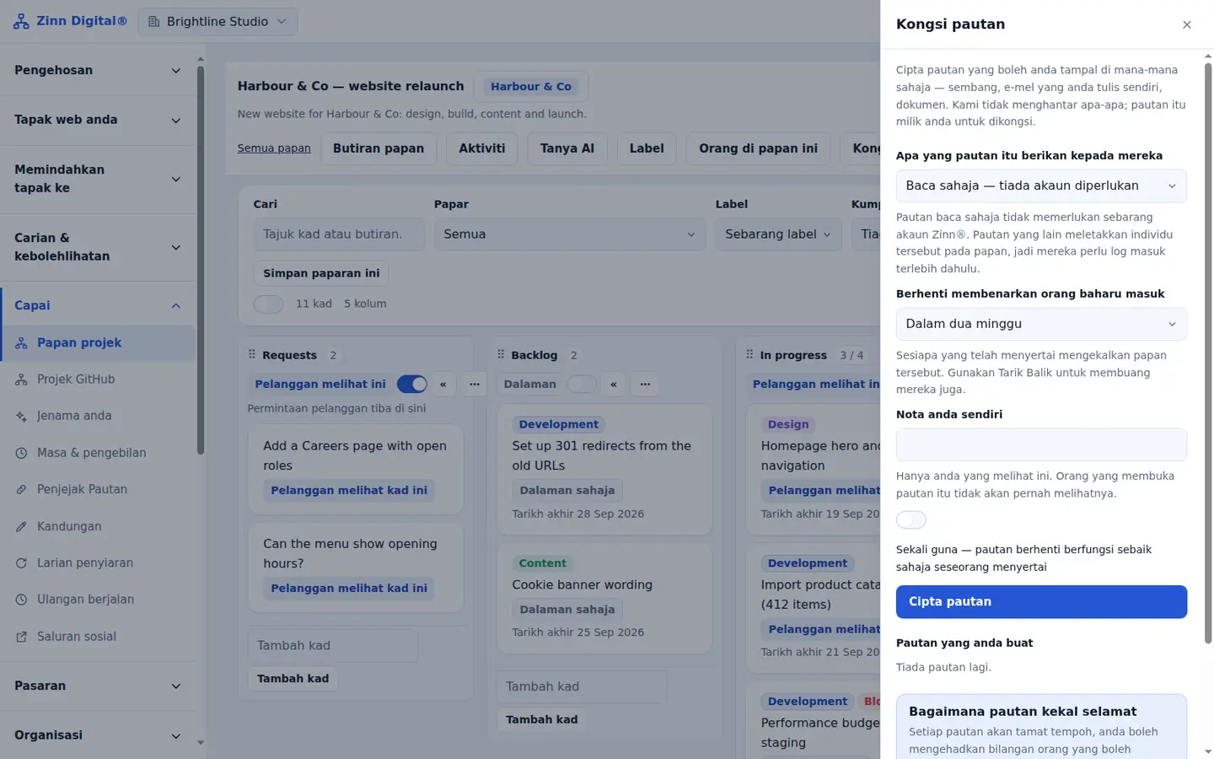Click the Ulangan berjalan clock icon
Screen dimensions: 1214x759
(21, 600)
